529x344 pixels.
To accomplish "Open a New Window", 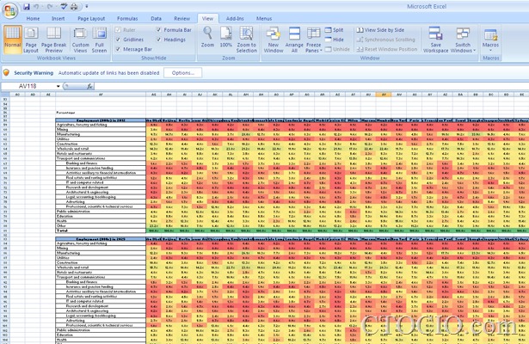I will tap(274, 40).
